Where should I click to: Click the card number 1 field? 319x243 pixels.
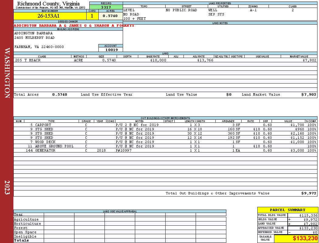pyautogui.click(x=92, y=16)
